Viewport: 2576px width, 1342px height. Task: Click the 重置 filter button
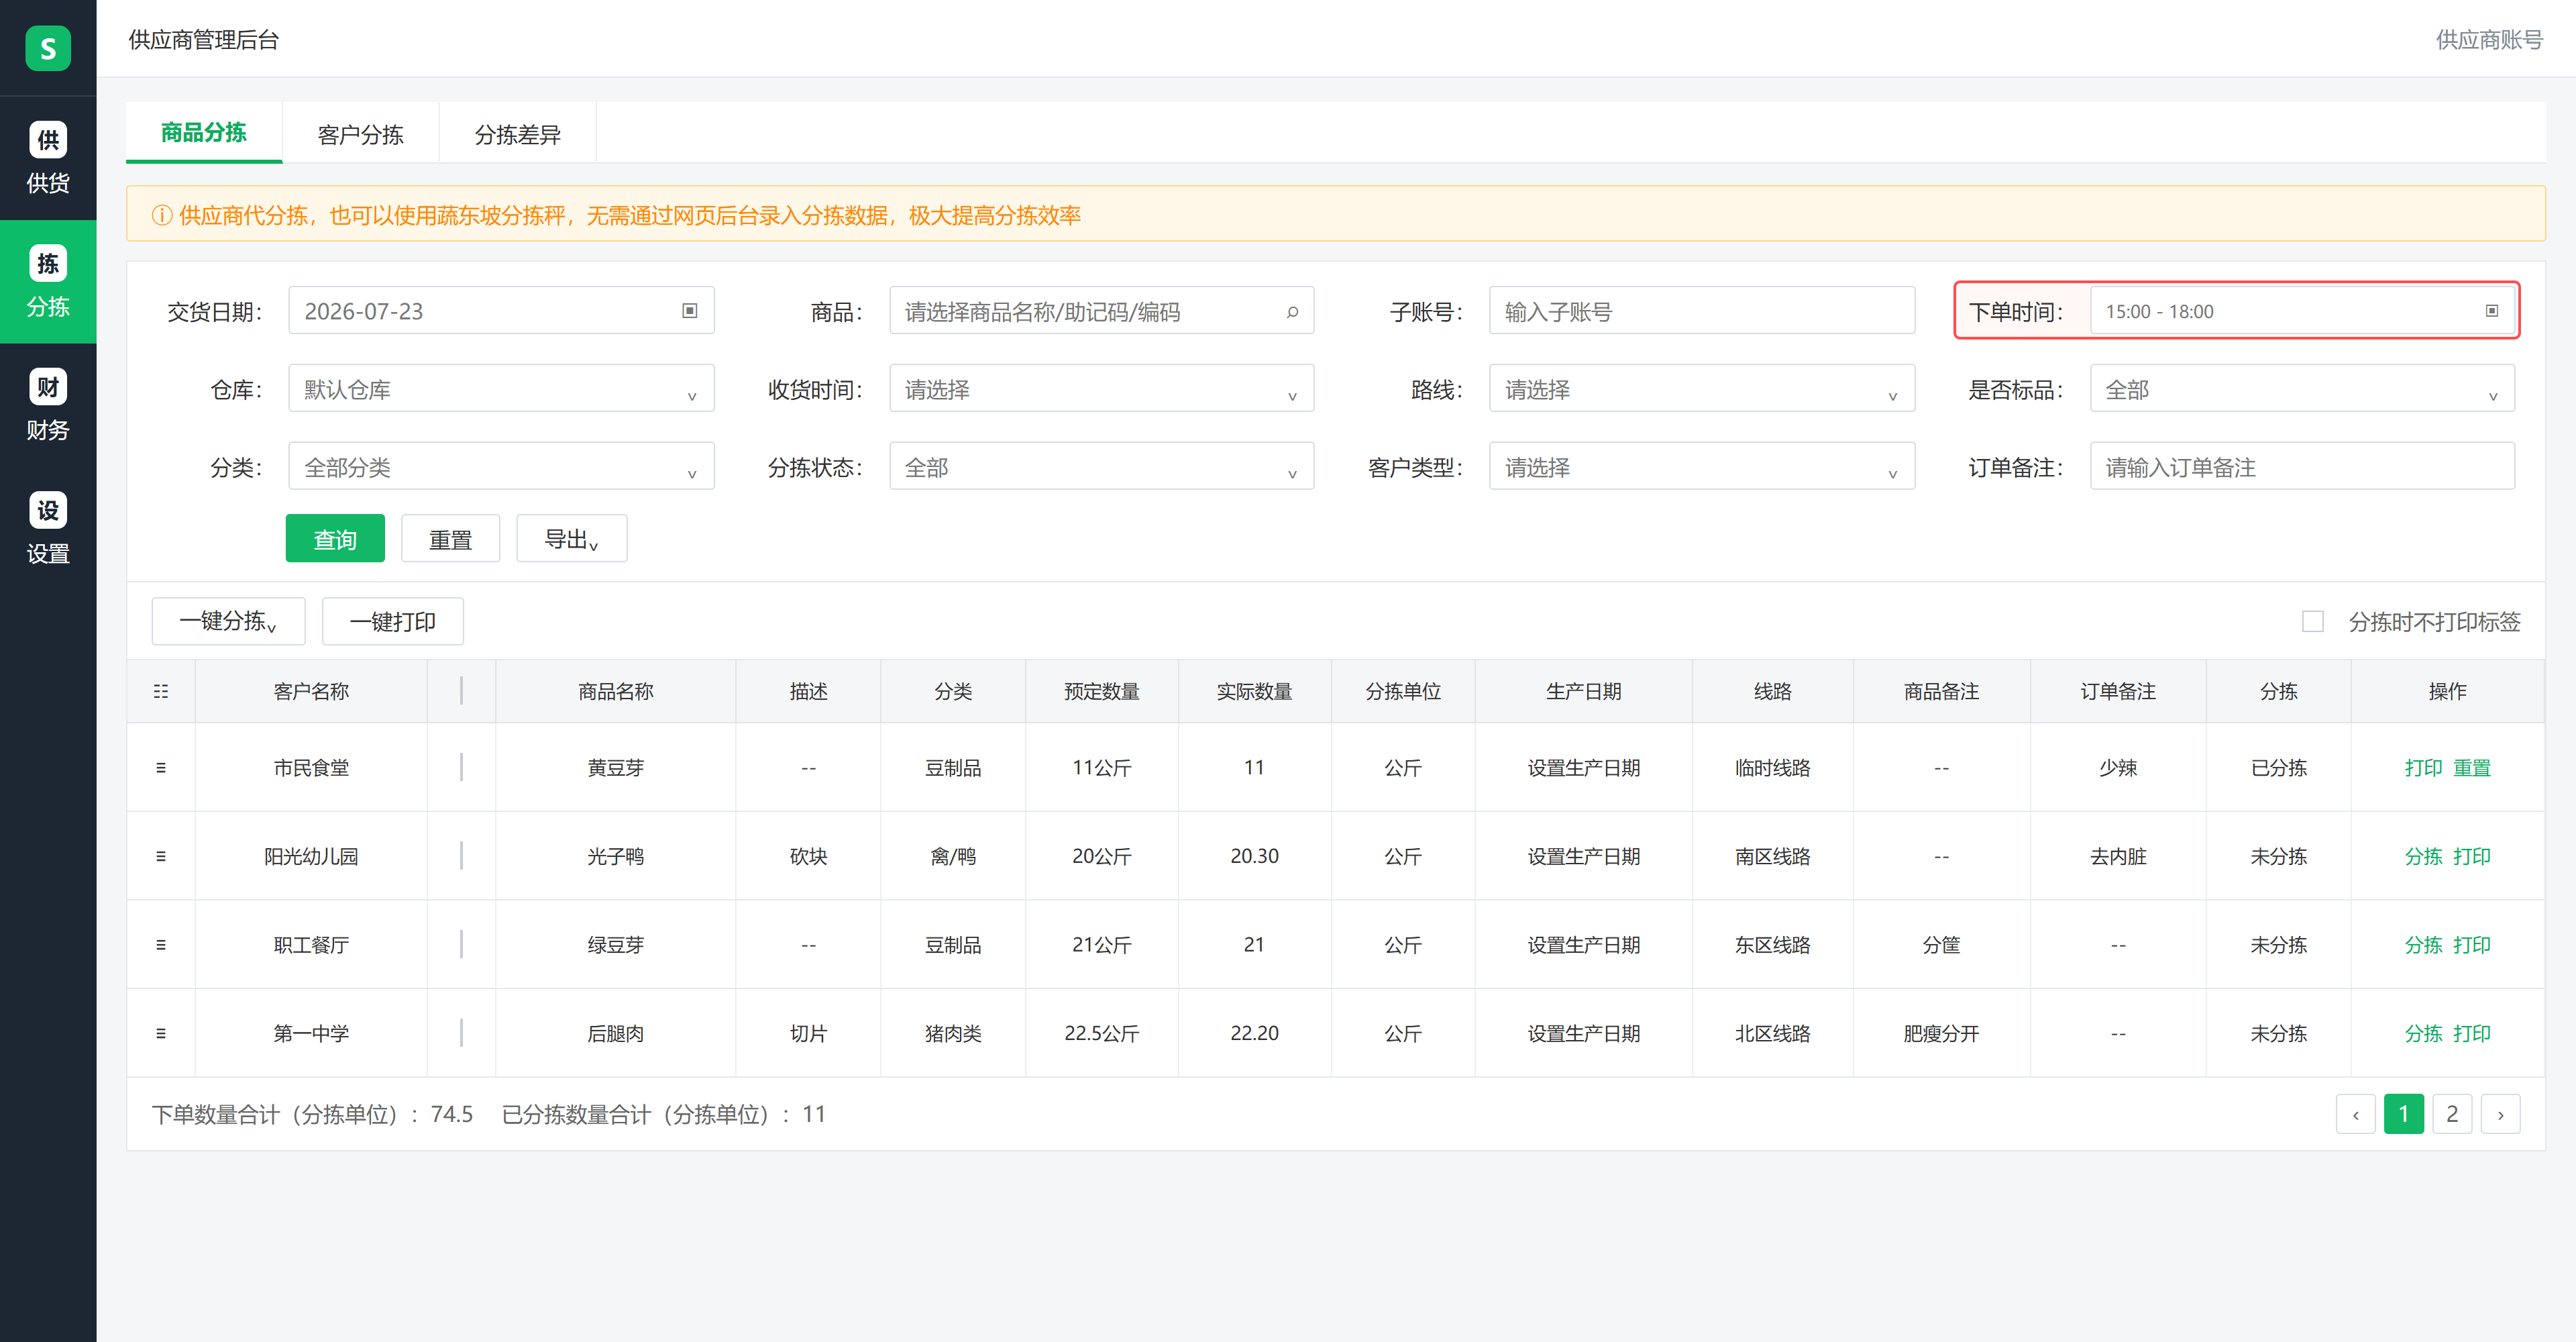coord(450,539)
